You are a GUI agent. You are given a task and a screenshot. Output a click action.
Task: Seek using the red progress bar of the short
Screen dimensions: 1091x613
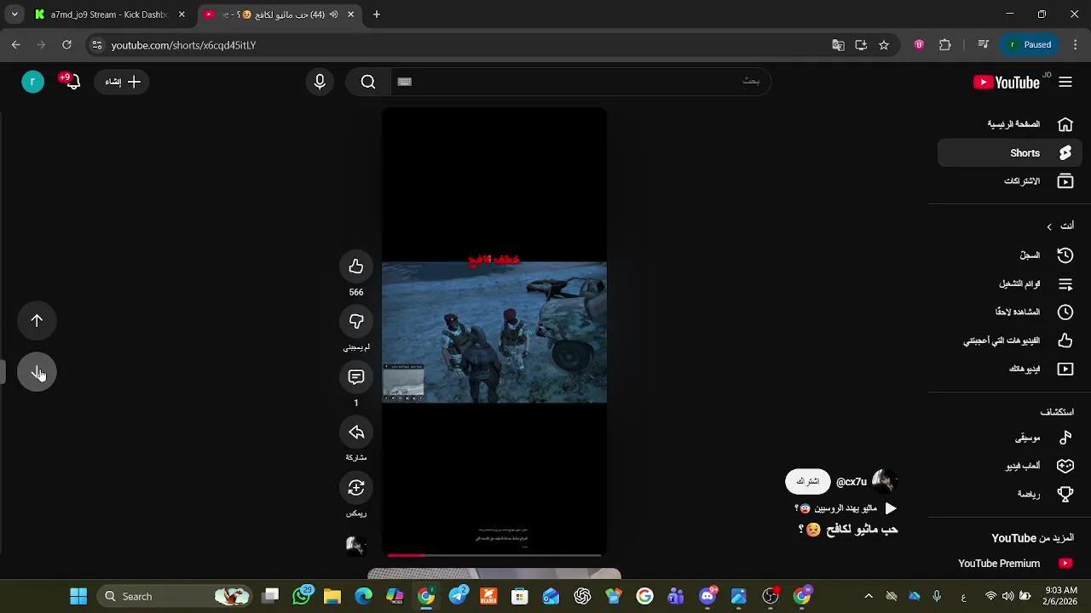pos(494,555)
